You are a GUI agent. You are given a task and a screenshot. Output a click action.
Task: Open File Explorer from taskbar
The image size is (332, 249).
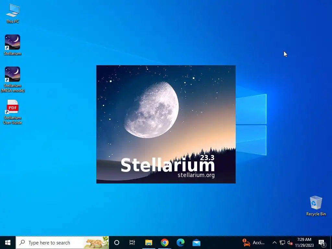point(148,243)
